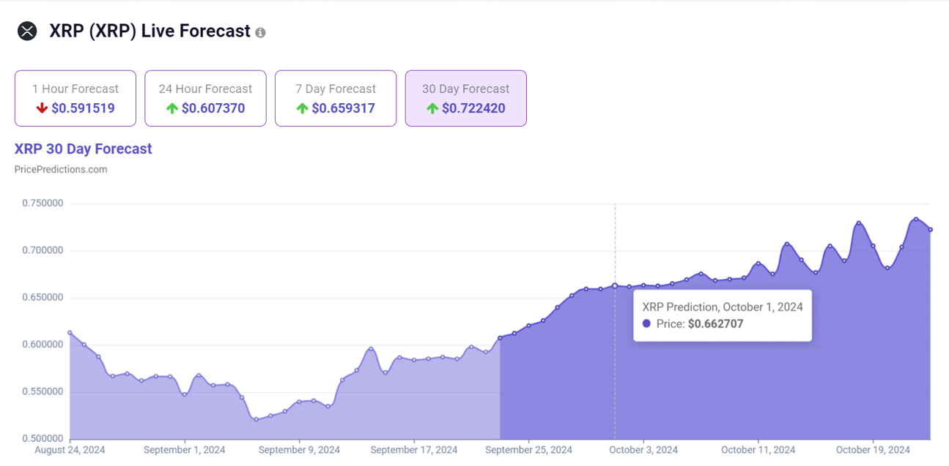949x466 pixels.
Task: Click the last data point at the chart's right end
Action: pos(930,230)
